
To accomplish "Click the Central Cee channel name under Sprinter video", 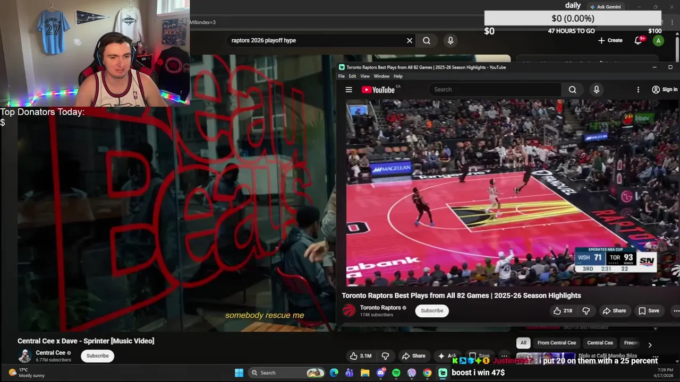I will click(50, 353).
